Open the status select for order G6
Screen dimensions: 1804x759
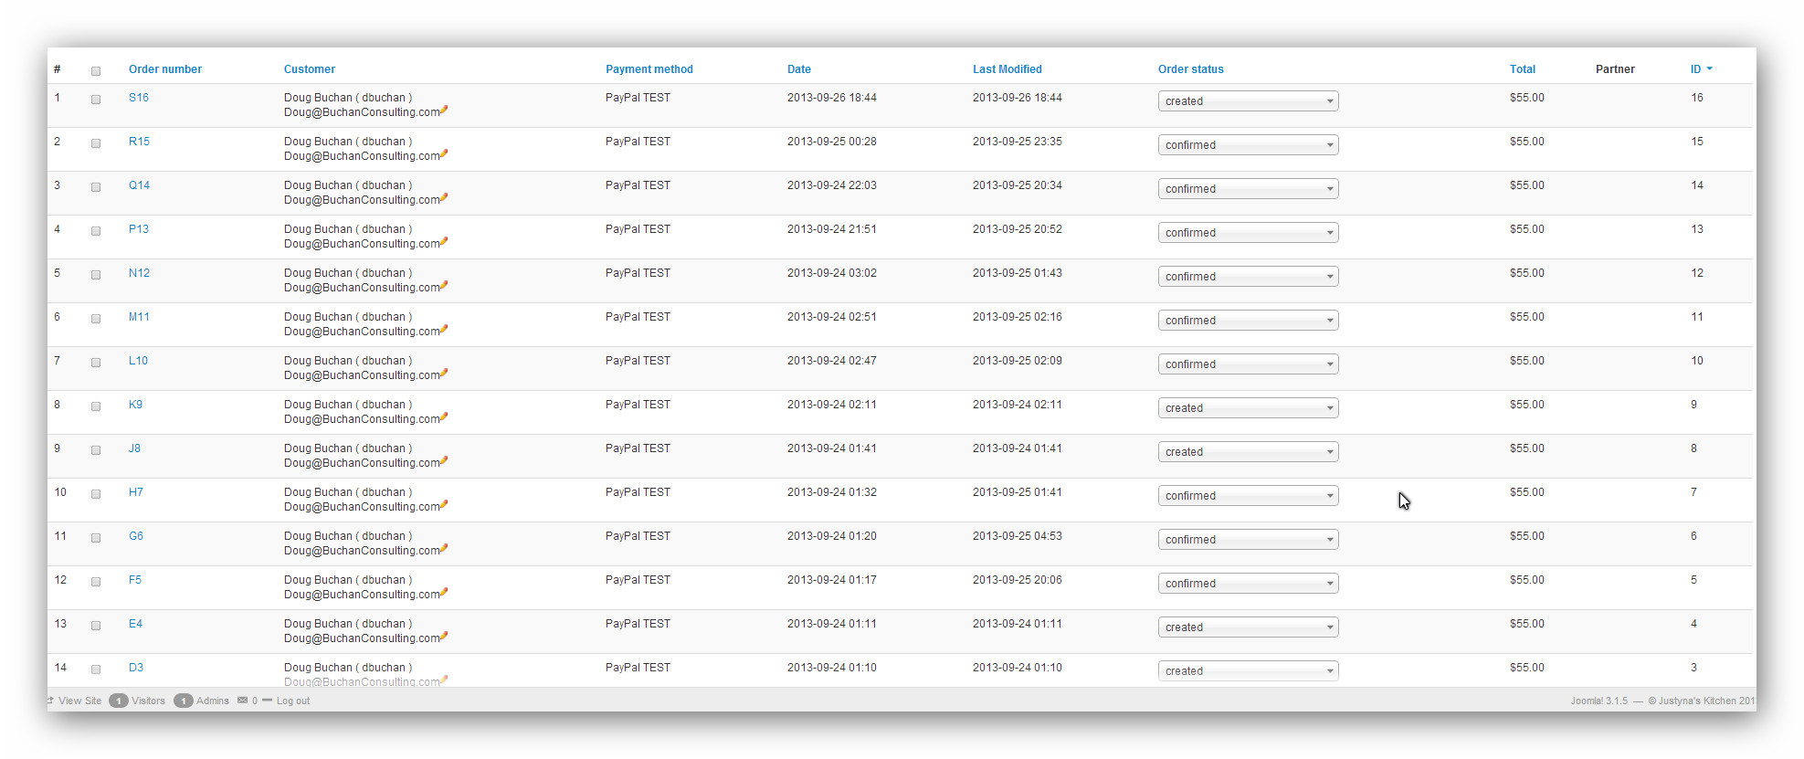(1248, 540)
